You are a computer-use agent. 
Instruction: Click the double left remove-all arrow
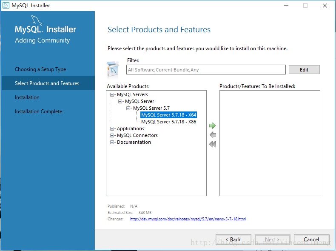pyautogui.click(x=213, y=144)
